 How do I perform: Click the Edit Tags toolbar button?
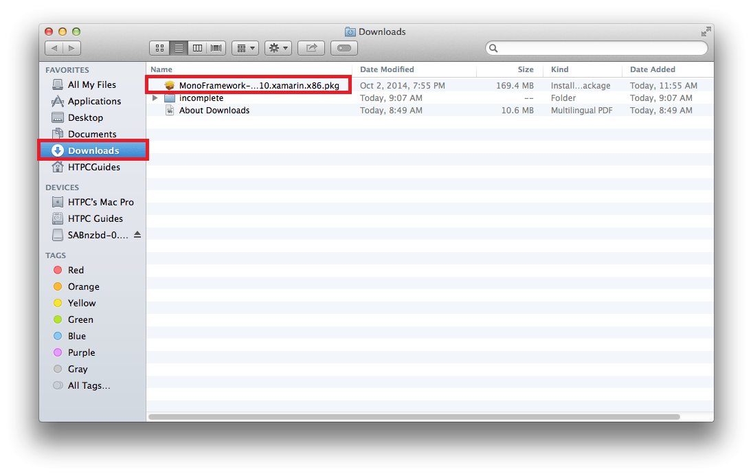point(344,48)
